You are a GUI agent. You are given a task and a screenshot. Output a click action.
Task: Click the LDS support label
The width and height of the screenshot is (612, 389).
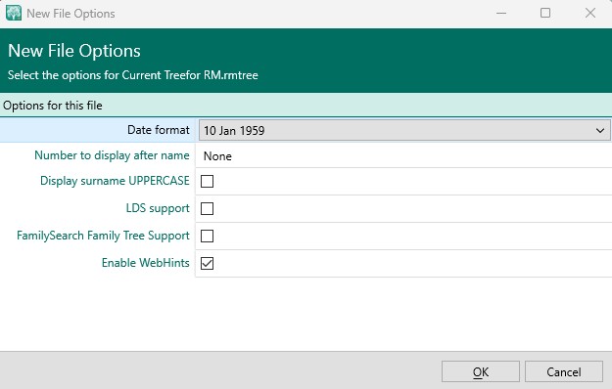(x=158, y=208)
